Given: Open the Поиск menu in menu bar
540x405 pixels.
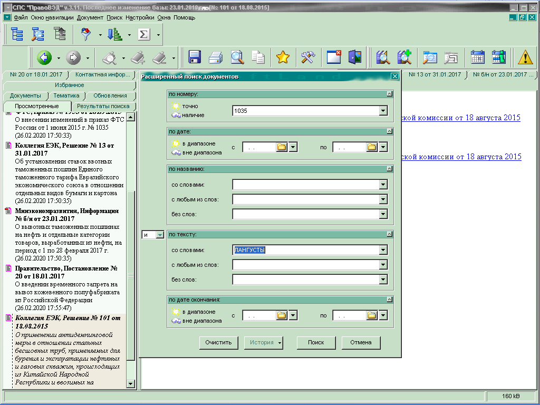Looking at the screenshot, I should tap(114, 17).
